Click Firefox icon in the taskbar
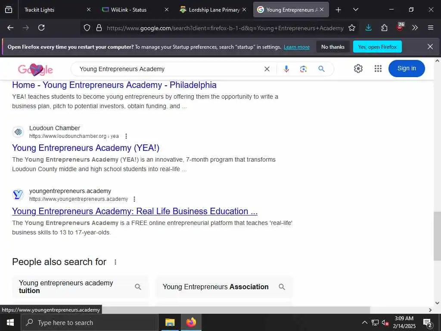 coord(191,322)
